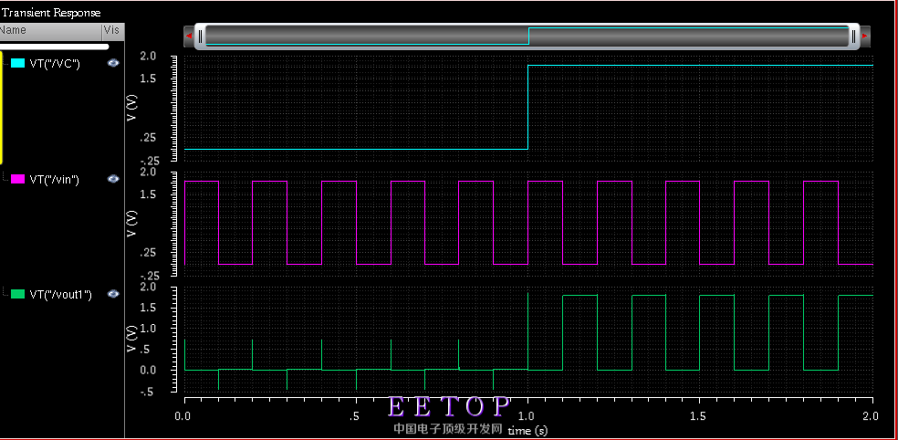Click the Transient Response window title

(x=51, y=13)
